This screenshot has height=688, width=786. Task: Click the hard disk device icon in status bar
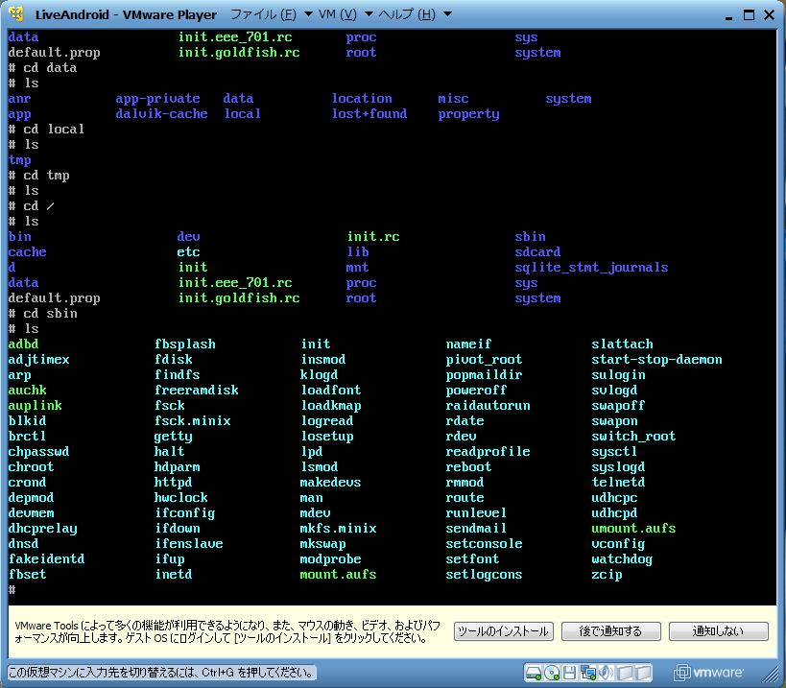coord(534,673)
